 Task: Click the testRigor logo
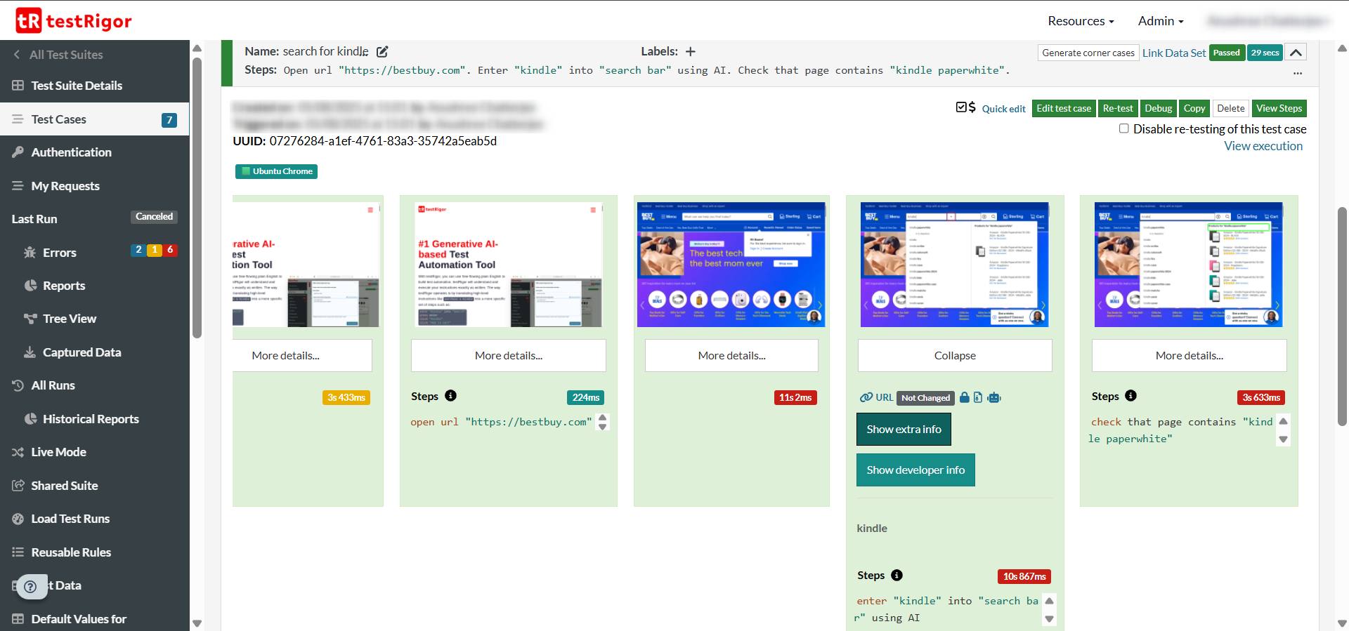pos(74,21)
